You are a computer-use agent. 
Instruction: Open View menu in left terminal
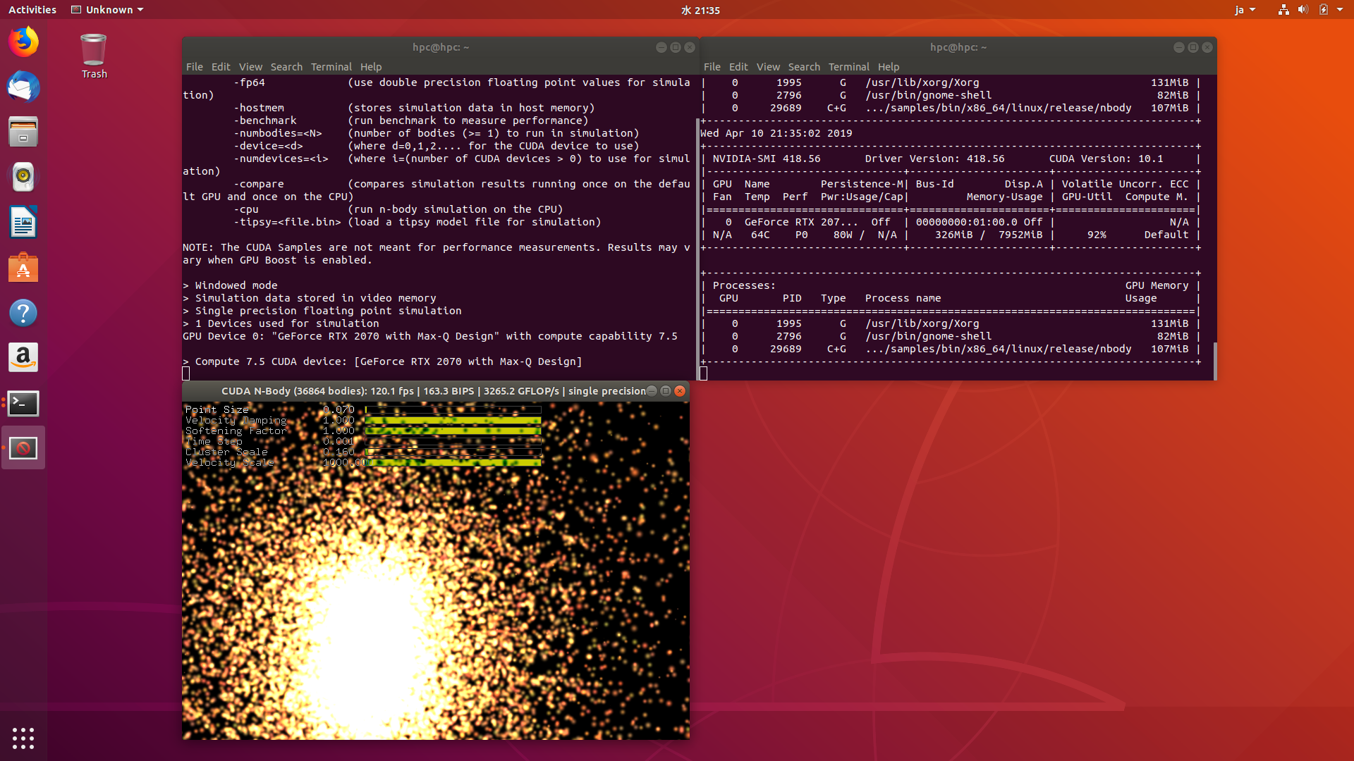[x=250, y=67]
